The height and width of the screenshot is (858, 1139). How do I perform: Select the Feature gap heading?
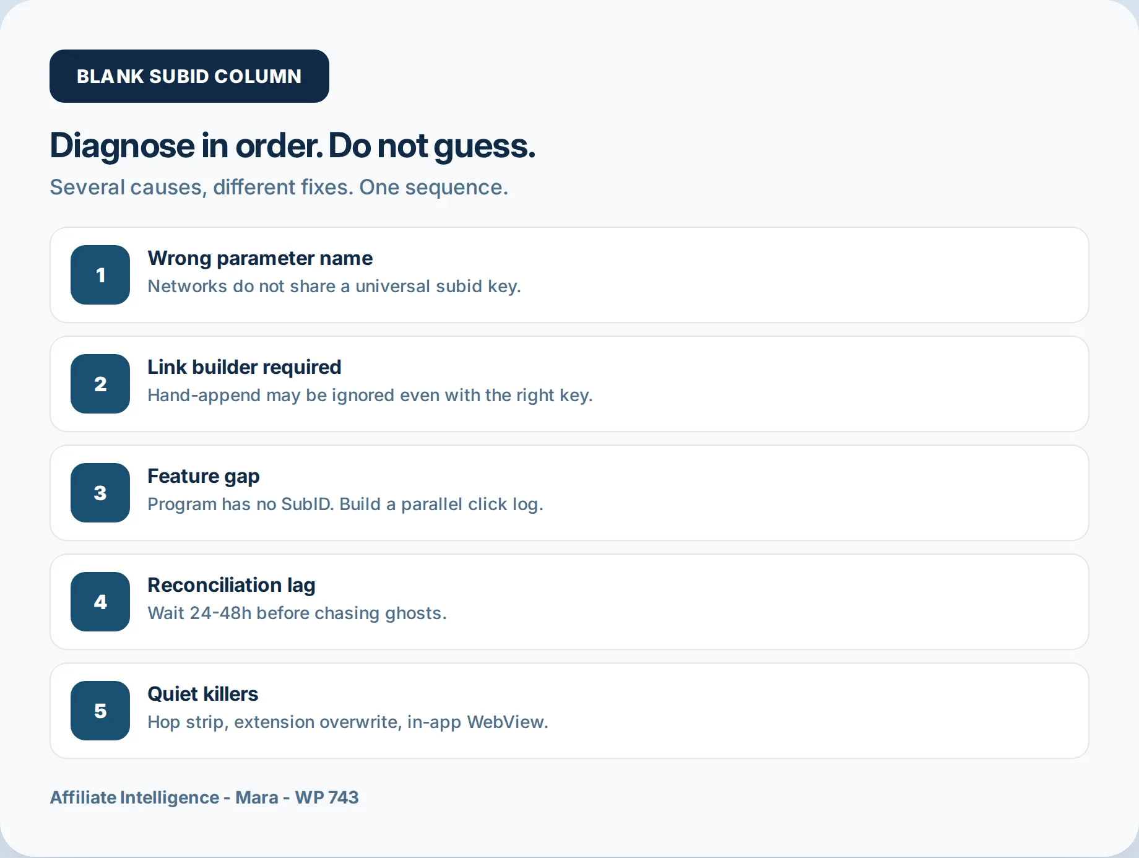[204, 476]
